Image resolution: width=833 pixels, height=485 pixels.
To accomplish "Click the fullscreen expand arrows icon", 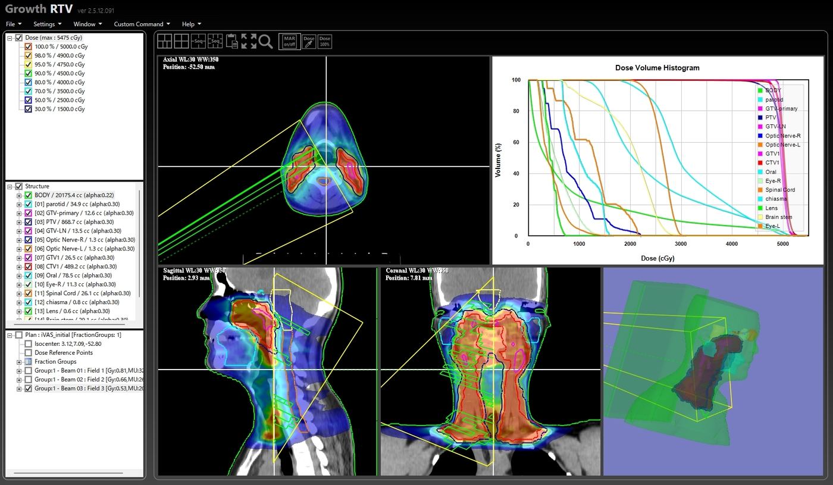I will (249, 41).
